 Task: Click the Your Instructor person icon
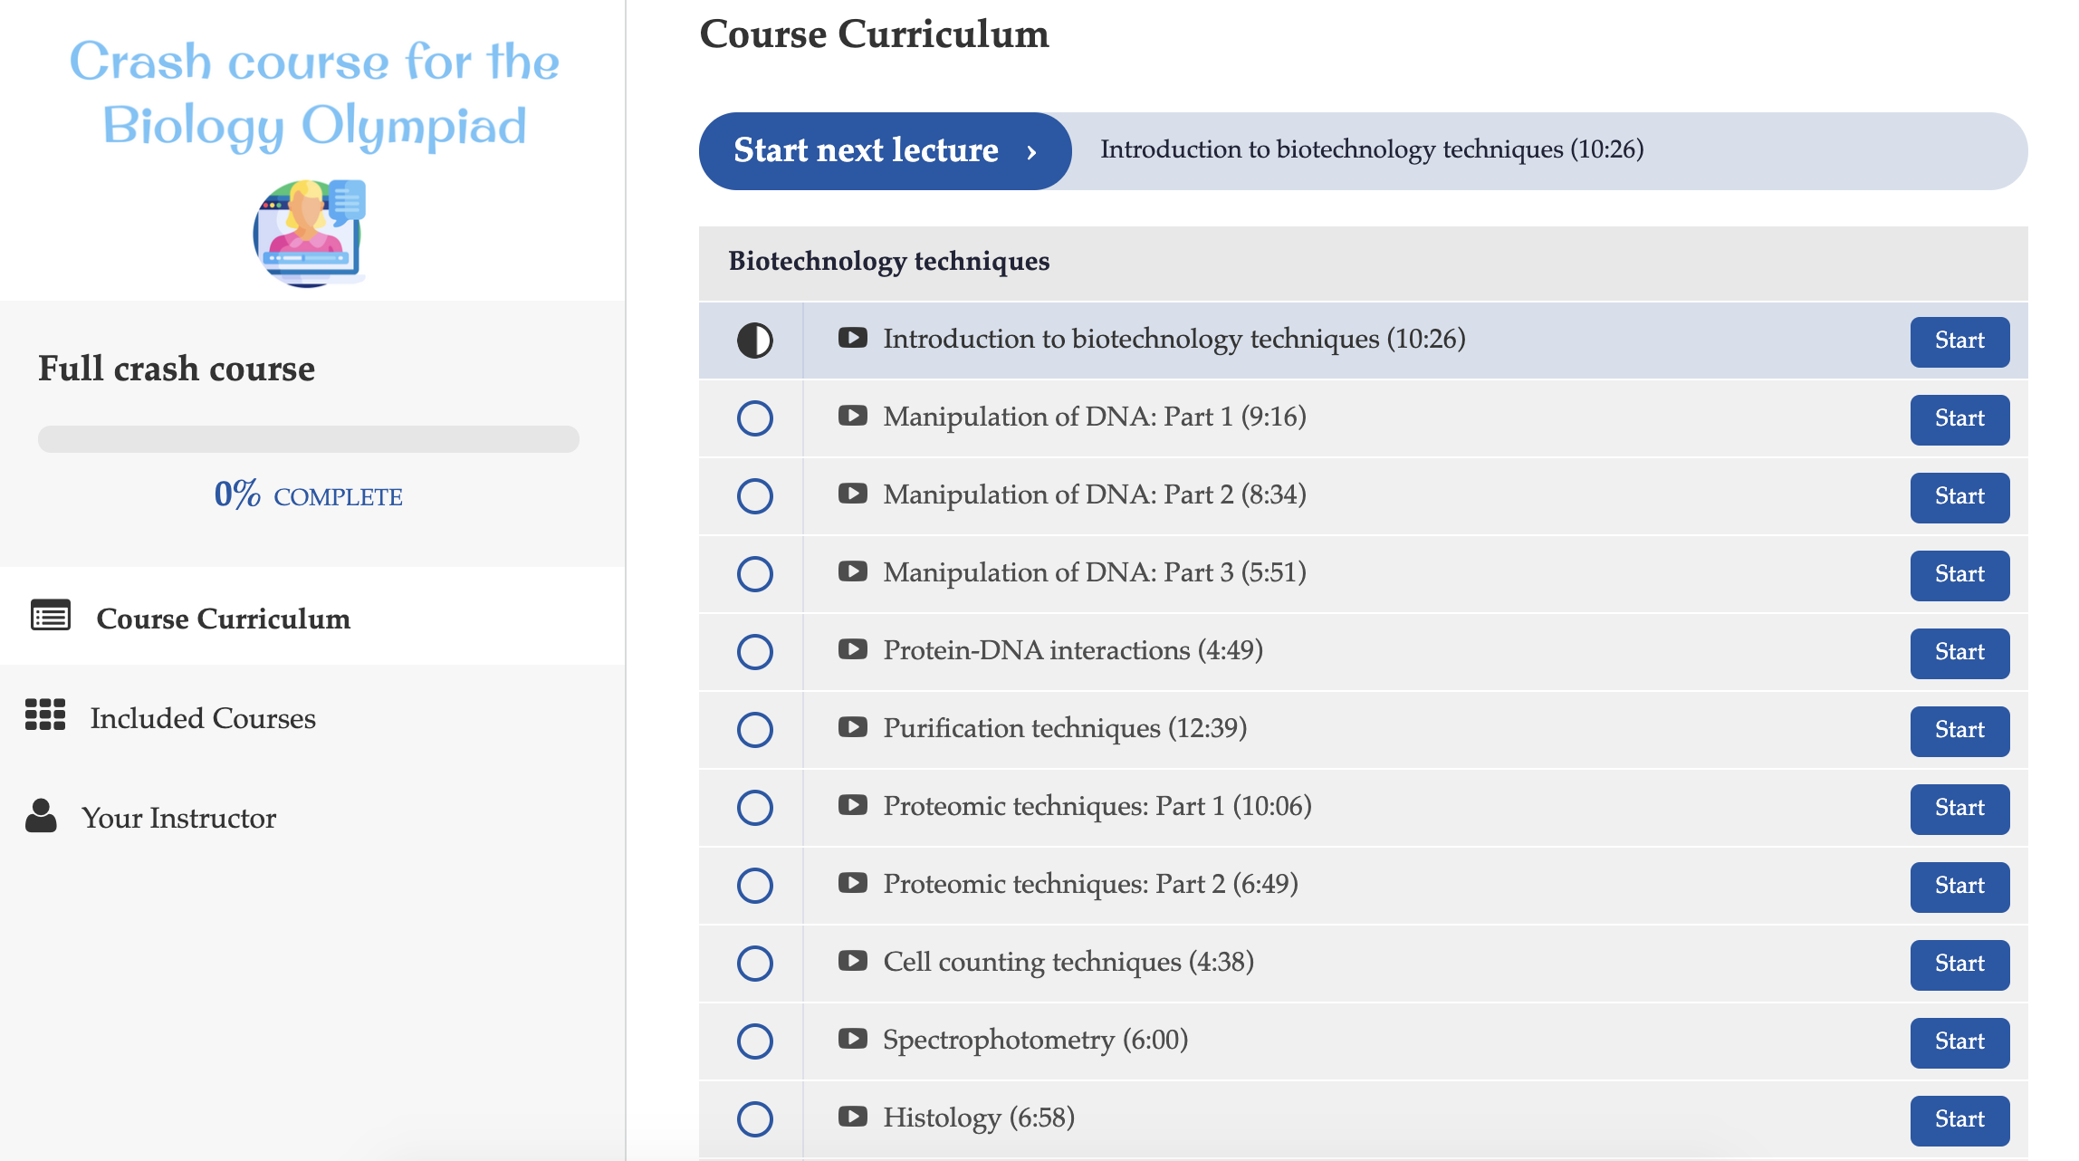[x=41, y=815]
